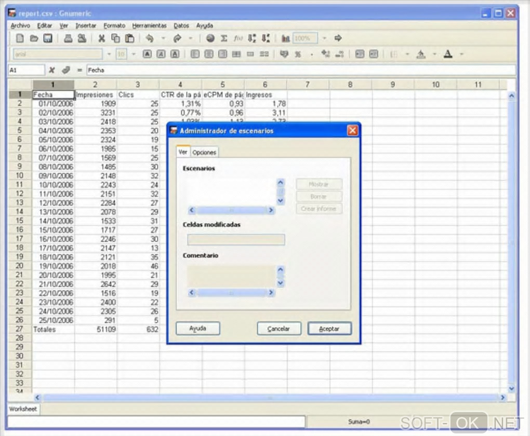Image resolution: width=530 pixels, height=436 pixels.
Task: Open the Insertar menu
Action: click(86, 25)
